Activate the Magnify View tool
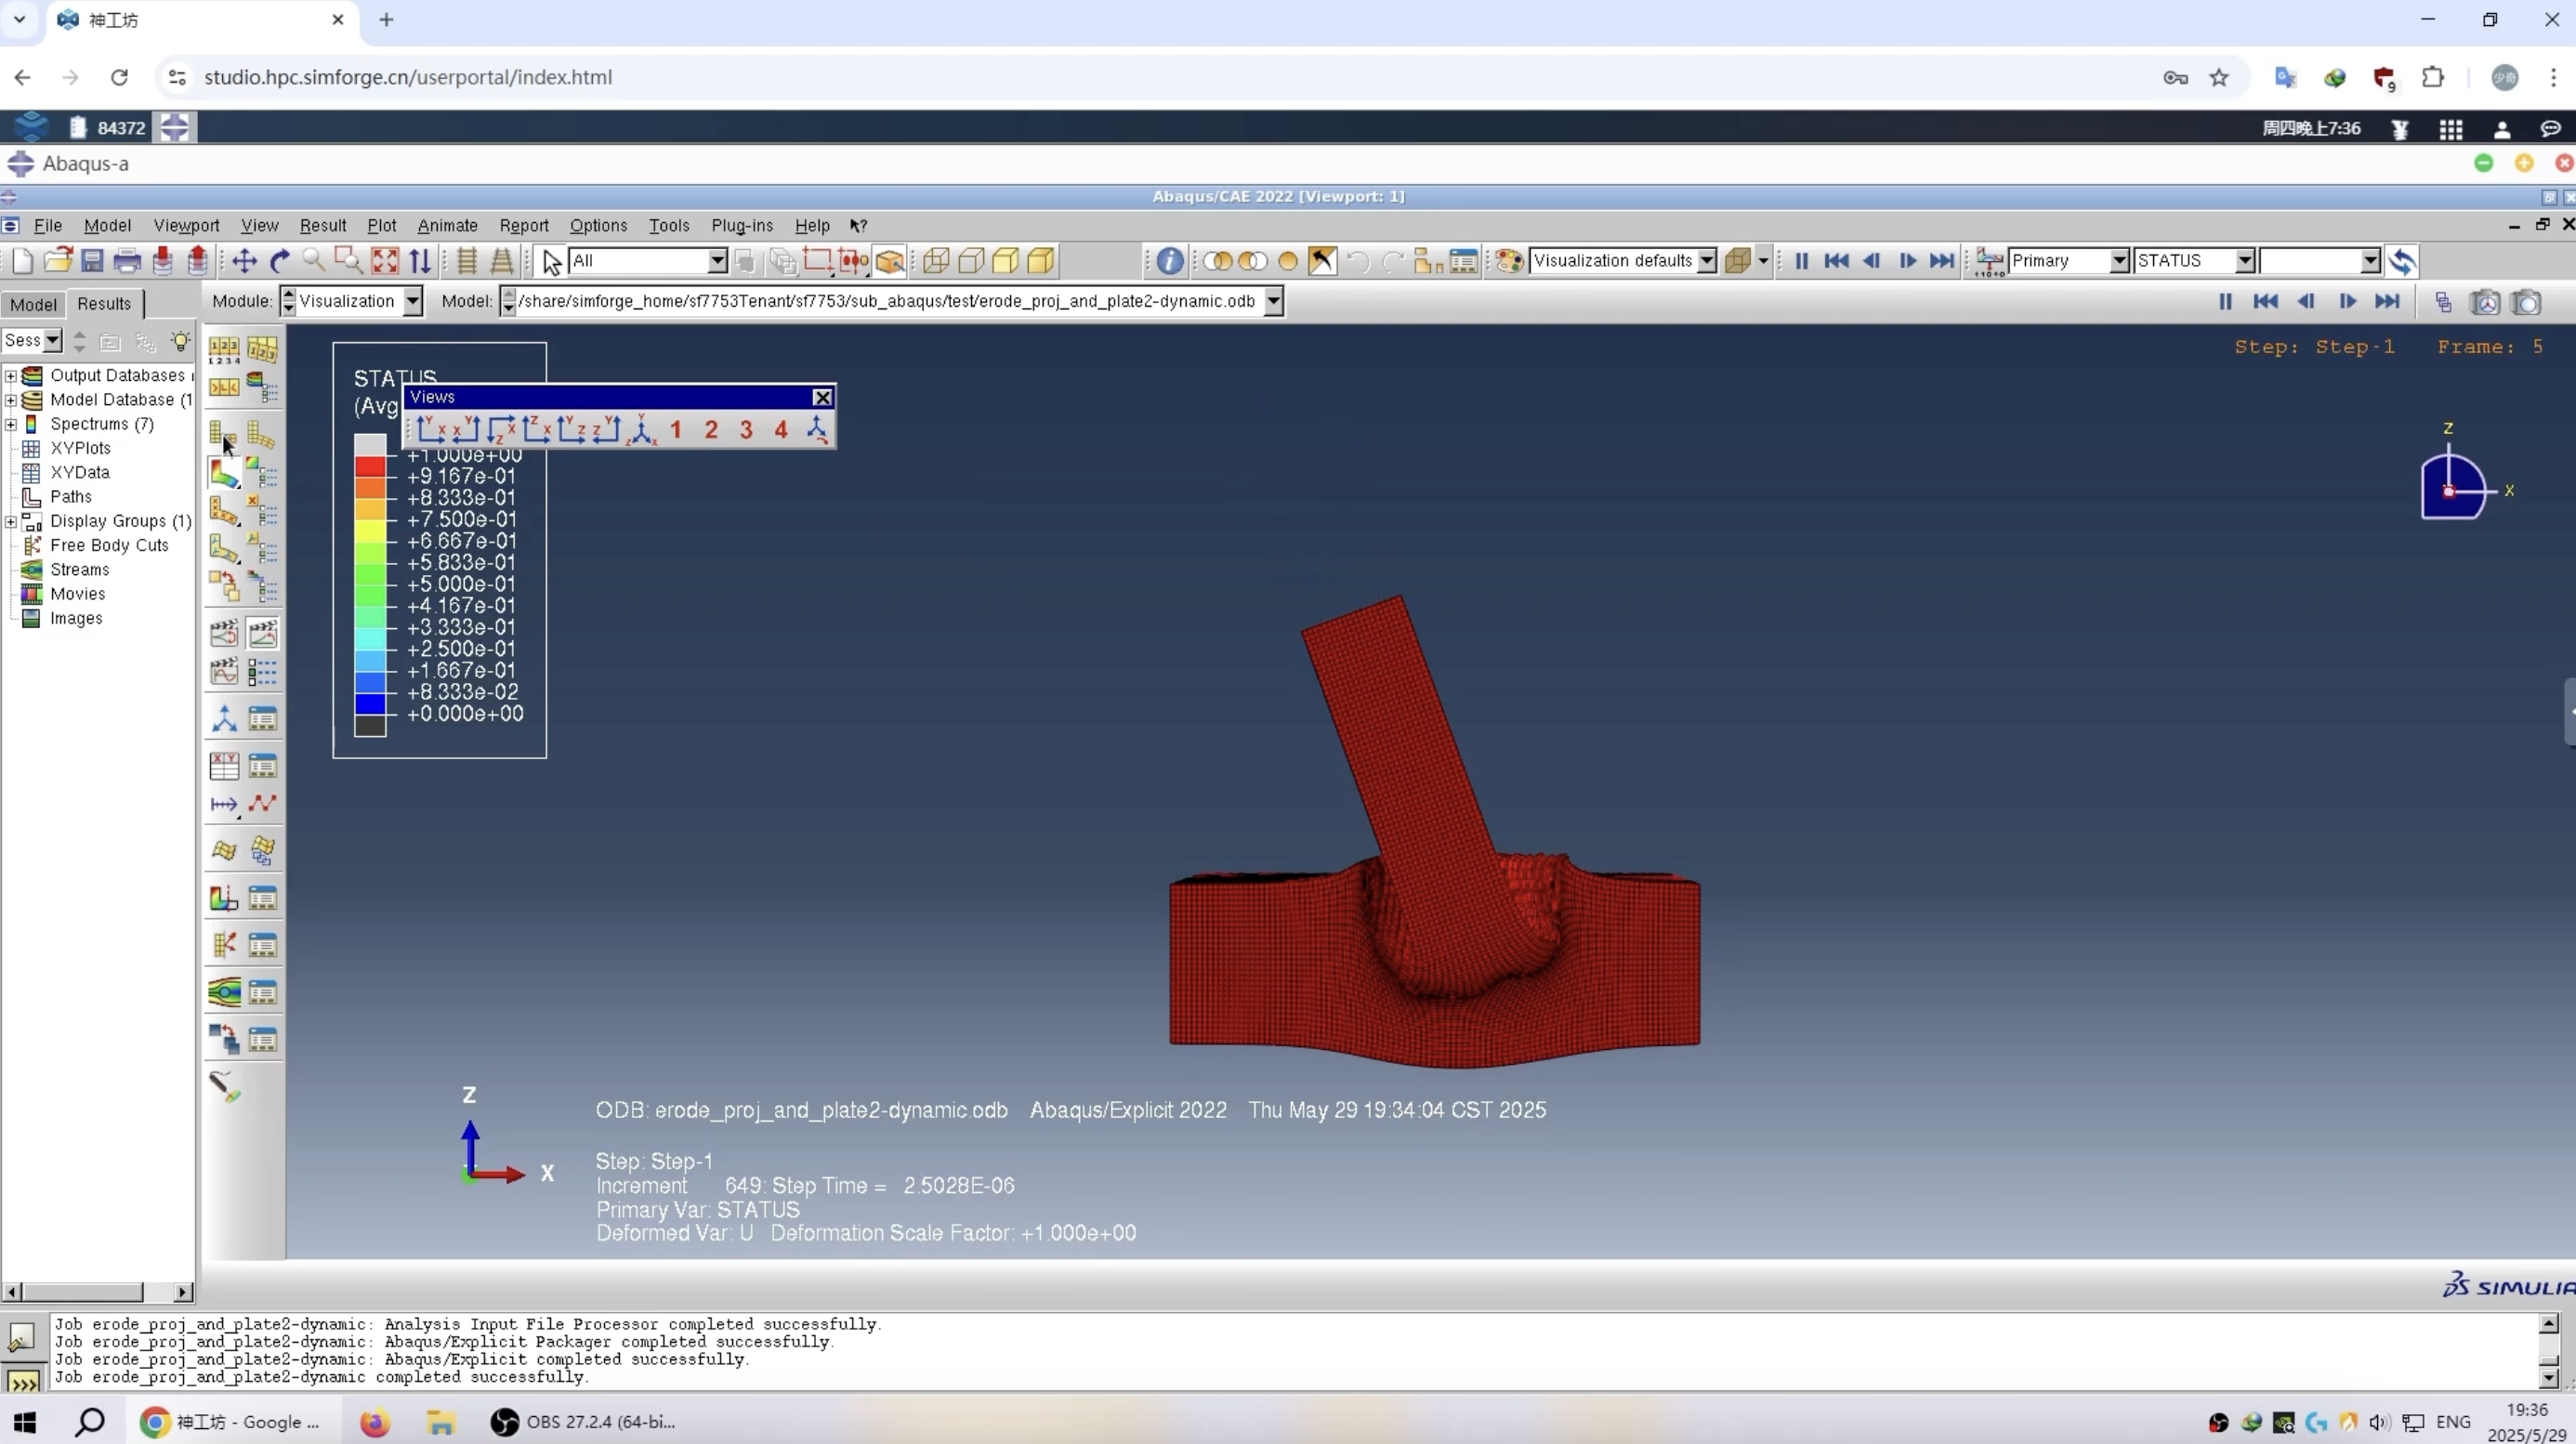This screenshot has width=2576, height=1444. click(314, 261)
